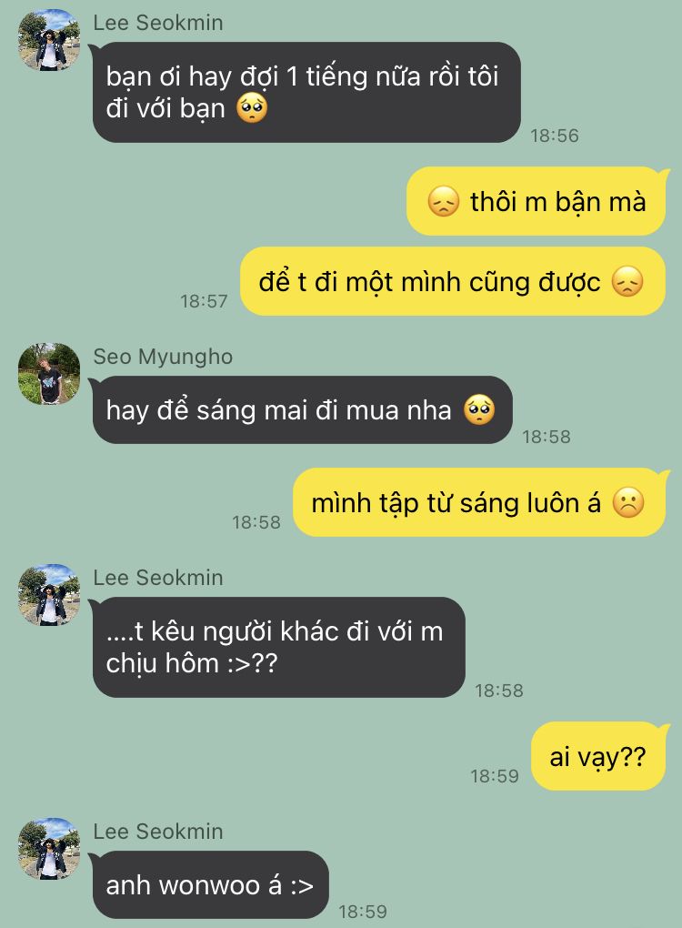Tap the topmost Lee Seokmin sender name
This screenshot has height=928, width=682.
[x=158, y=23]
